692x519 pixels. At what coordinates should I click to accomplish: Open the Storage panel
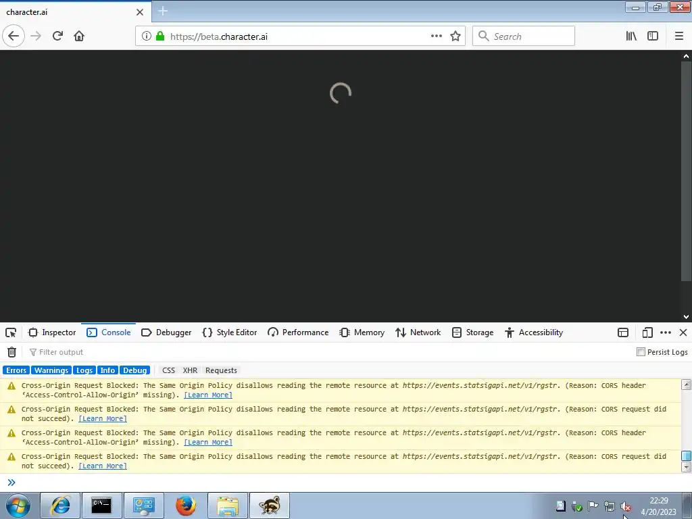(x=473, y=332)
